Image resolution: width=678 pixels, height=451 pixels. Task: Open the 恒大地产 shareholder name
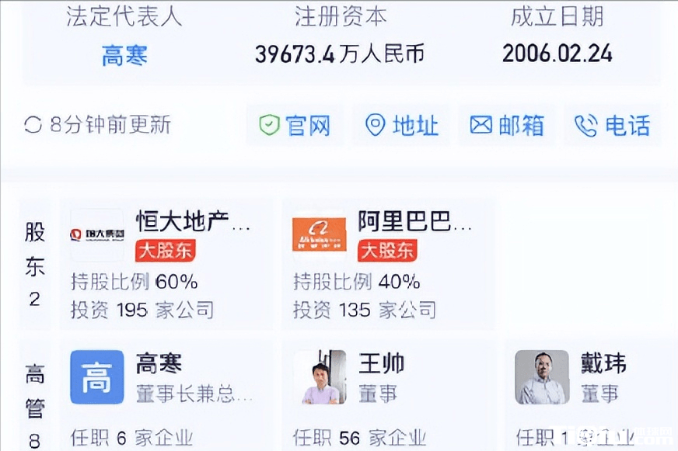pos(193,221)
